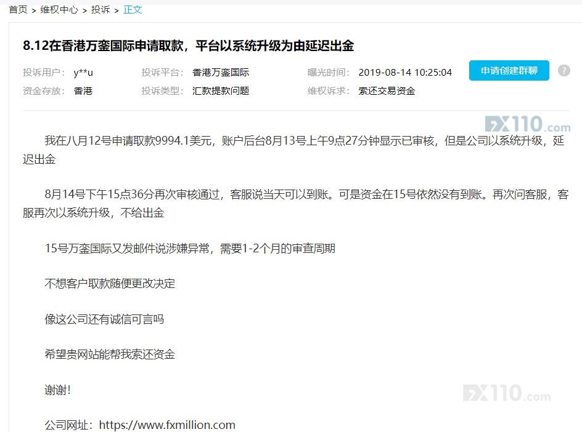Click the line 像这公司还有诚信可言吗
Image resolution: width=582 pixels, height=432 pixels.
pos(104,319)
